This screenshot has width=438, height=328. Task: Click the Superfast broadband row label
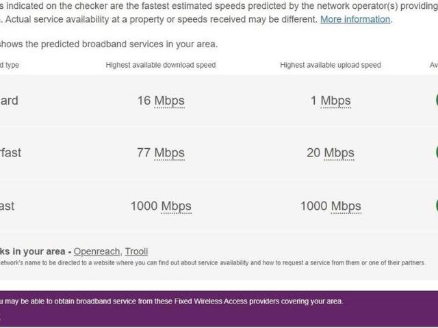[x=10, y=153]
